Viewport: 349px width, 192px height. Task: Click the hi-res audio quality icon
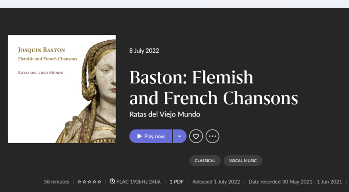pyautogui.click(x=113, y=182)
